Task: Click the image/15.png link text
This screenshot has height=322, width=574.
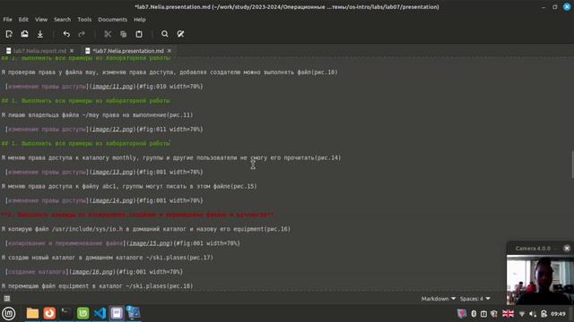Action: pyautogui.click(x=150, y=243)
